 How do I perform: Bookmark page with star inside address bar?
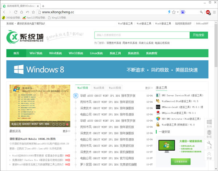[x=174, y=12]
